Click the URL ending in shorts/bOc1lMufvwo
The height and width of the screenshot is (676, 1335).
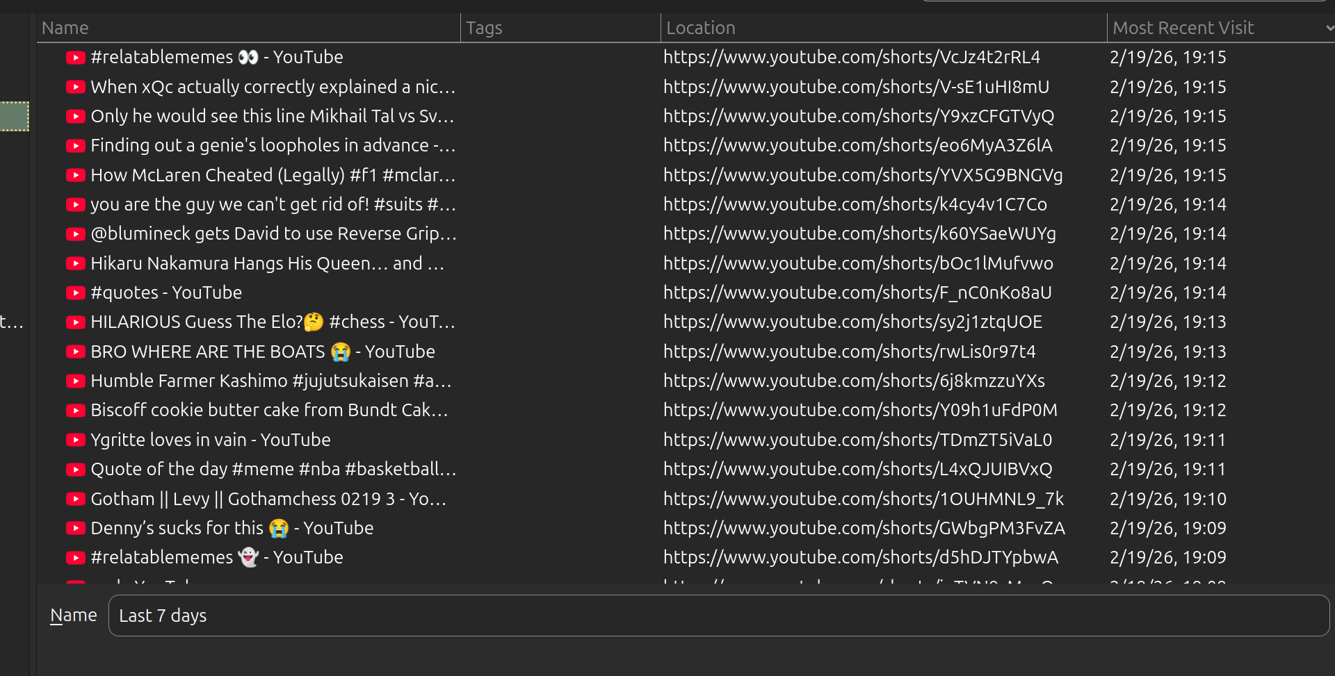click(859, 263)
